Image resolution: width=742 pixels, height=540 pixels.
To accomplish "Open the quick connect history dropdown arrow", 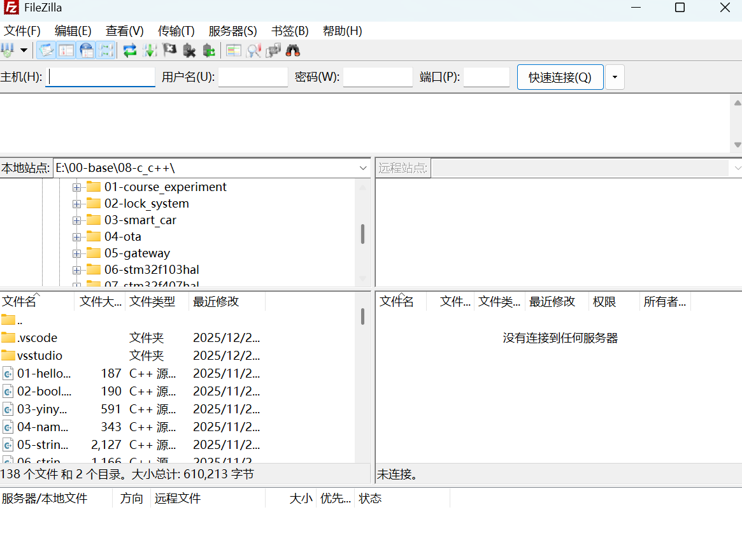I will (615, 77).
